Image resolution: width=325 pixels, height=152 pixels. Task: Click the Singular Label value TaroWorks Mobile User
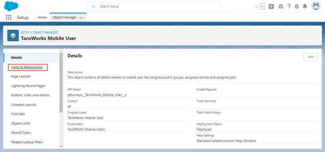pyautogui.click(x=85, y=118)
